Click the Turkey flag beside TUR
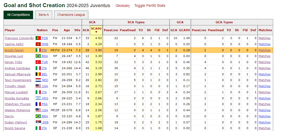The height and width of the screenshot is (131, 285). [38, 62]
